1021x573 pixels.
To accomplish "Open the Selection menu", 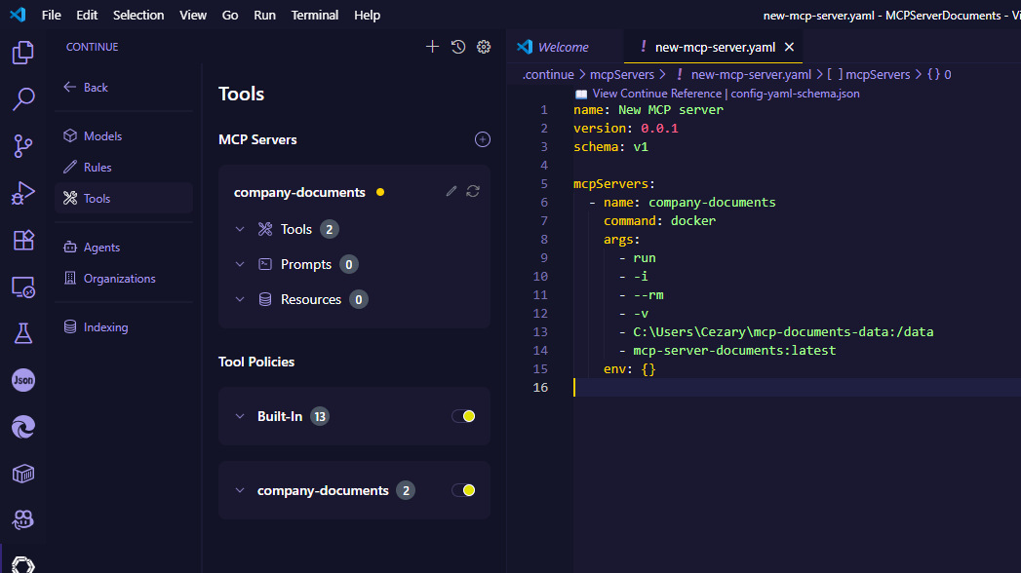I will coord(138,15).
